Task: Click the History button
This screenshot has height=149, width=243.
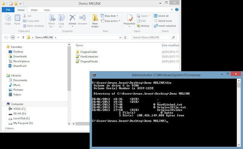Action: click(143, 26)
